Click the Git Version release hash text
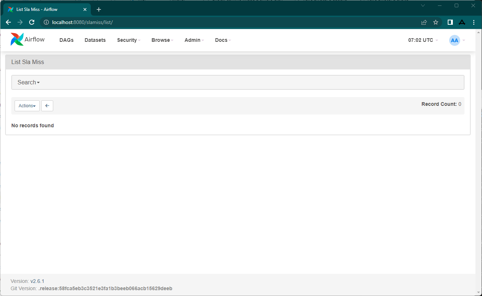This screenshot has height=296, width=482. 105,288
